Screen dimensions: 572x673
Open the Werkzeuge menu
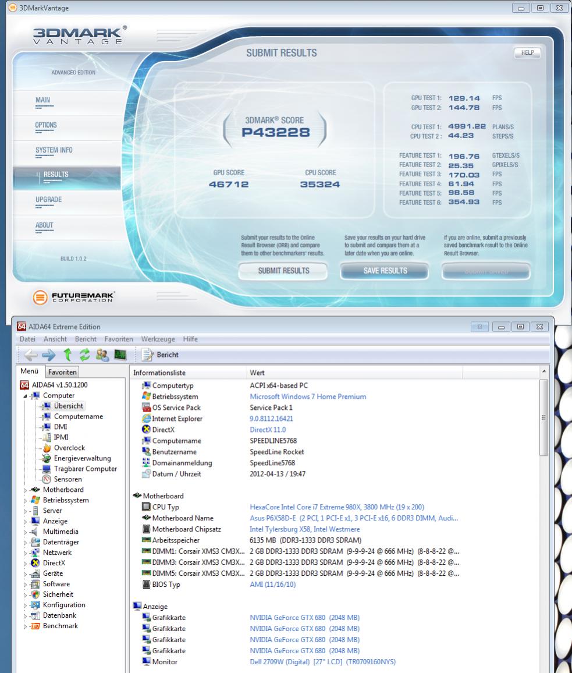[158, 339]
